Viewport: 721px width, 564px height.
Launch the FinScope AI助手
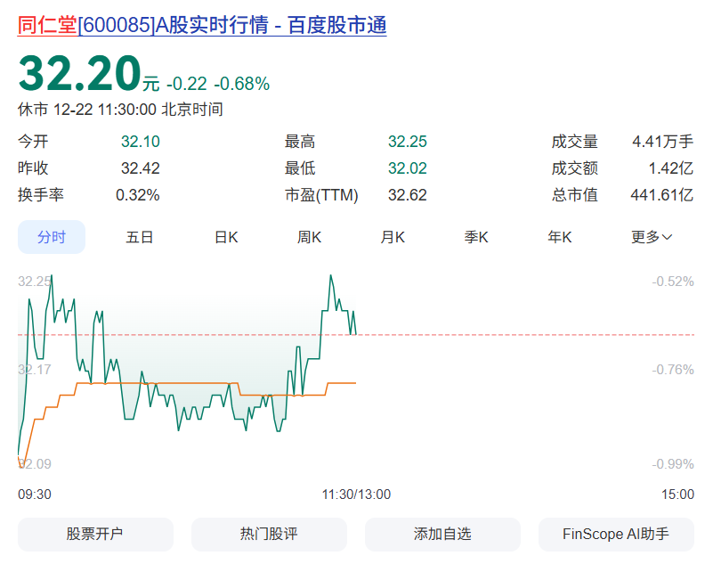616,535
